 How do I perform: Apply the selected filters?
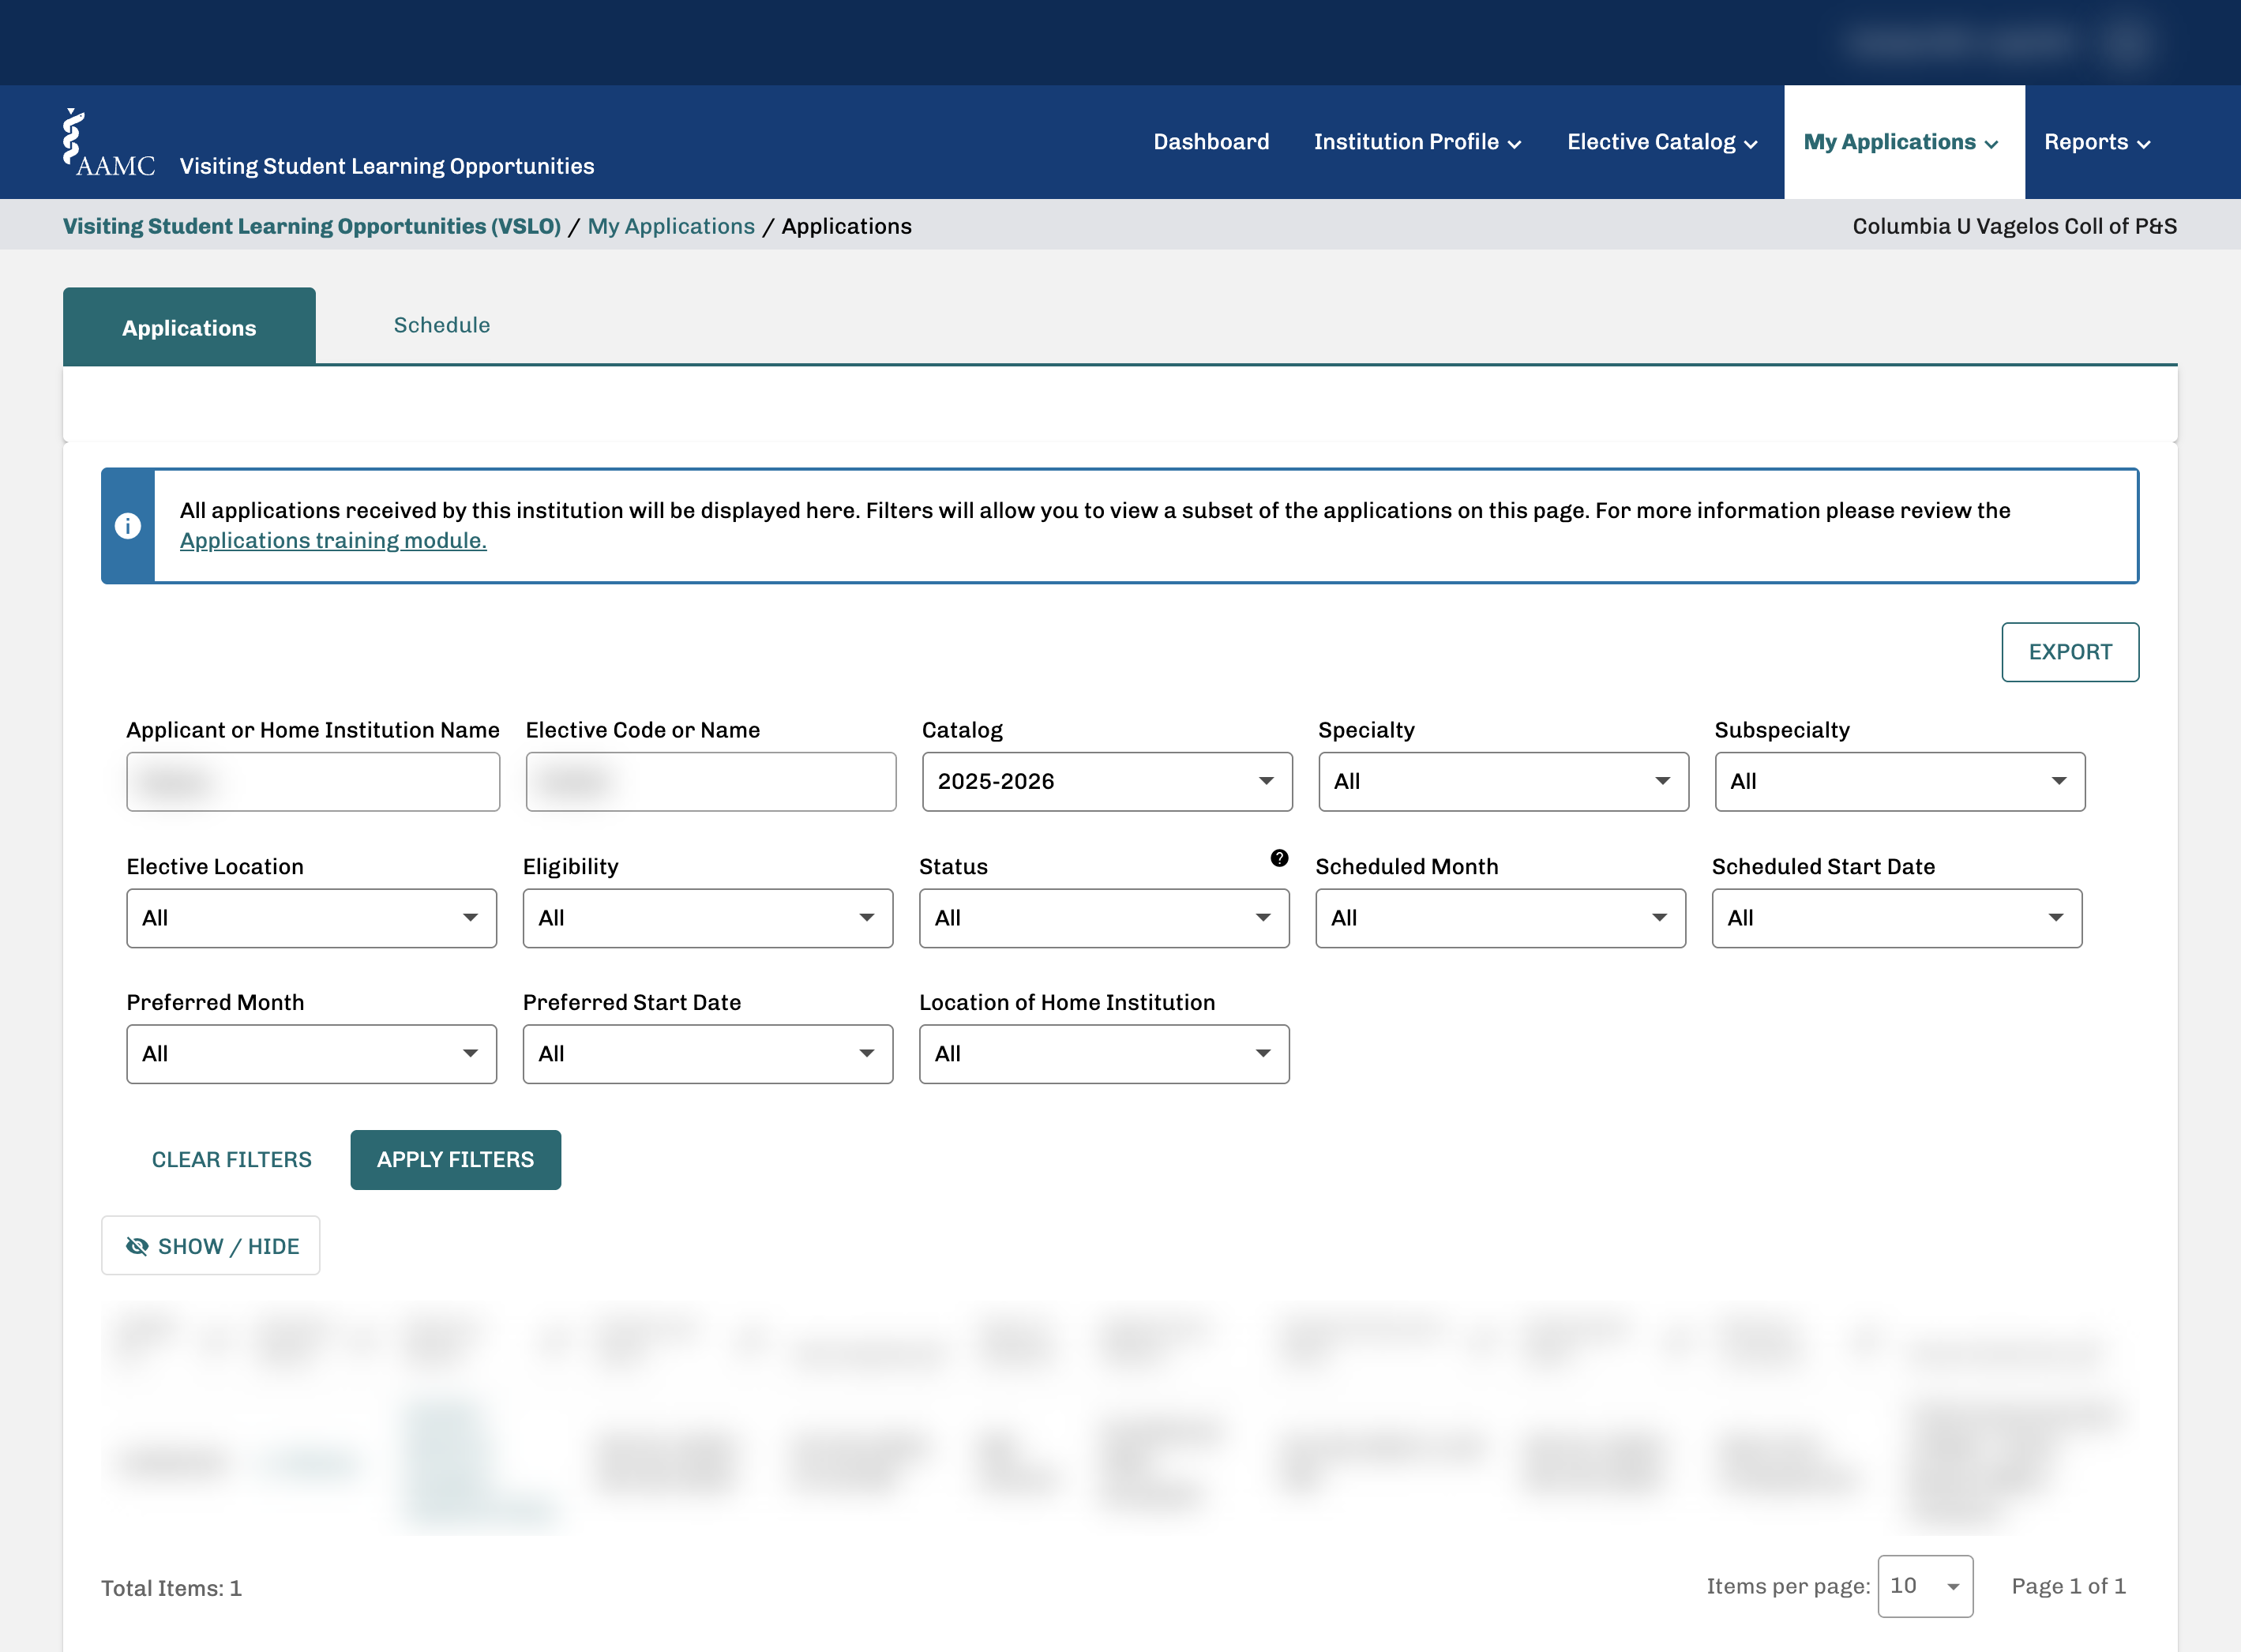tap(455, 1159)
